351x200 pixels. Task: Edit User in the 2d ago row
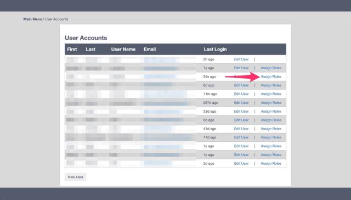click(241, 163)
